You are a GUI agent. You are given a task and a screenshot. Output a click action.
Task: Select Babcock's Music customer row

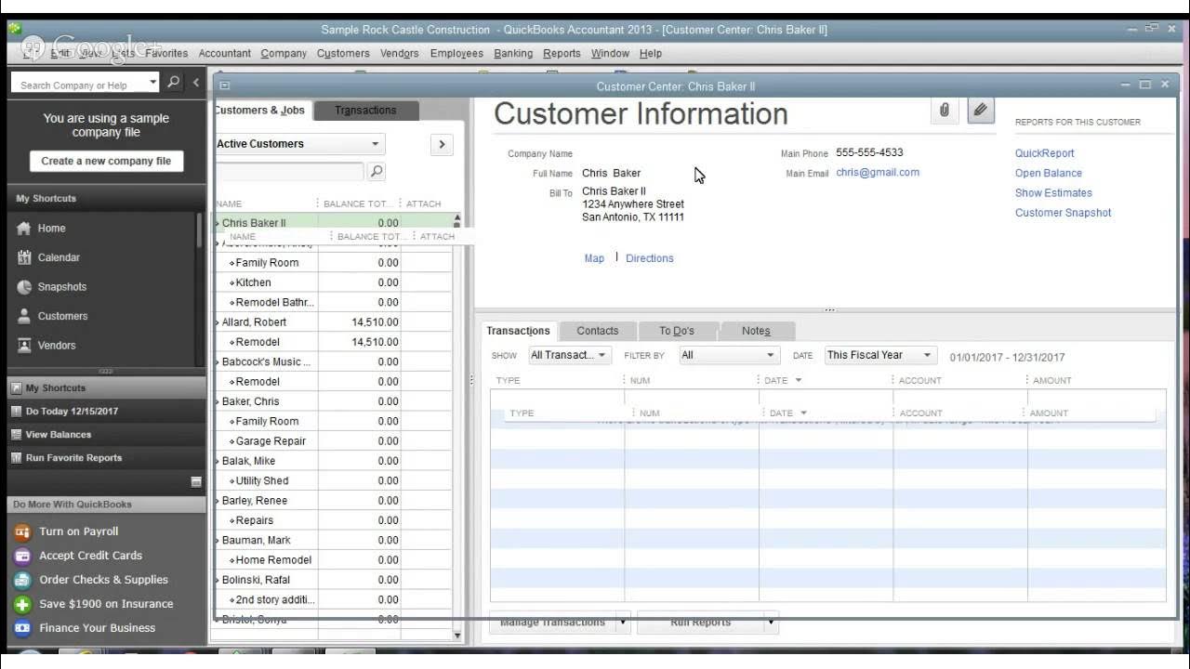(334, 362)
